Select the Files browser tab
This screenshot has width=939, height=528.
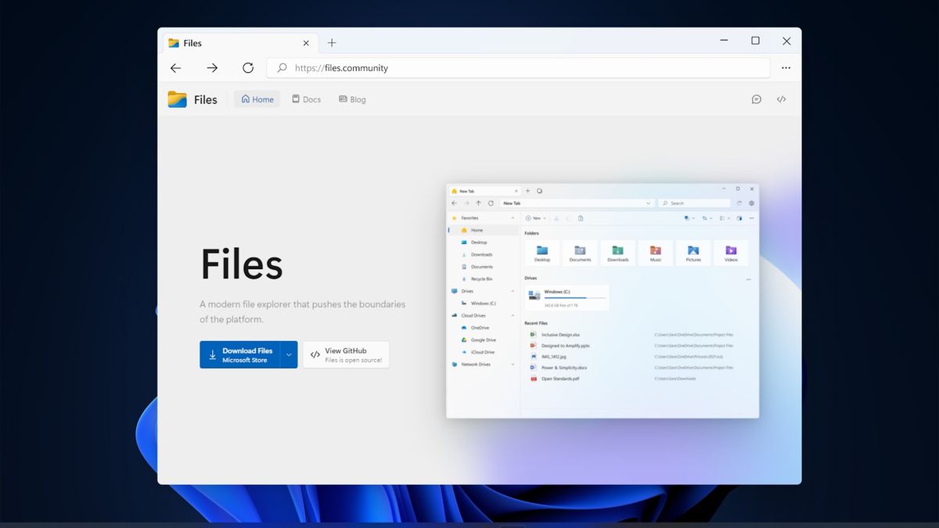[x=240, y=43]
